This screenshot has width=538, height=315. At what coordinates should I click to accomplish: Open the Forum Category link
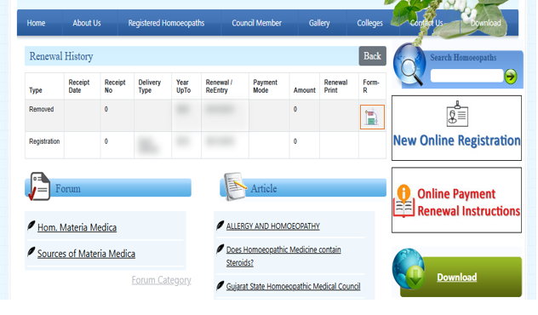tap(161, 280)
